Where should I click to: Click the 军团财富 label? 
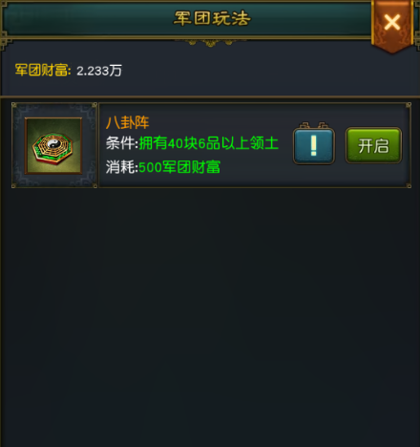(x=43, y=70)
